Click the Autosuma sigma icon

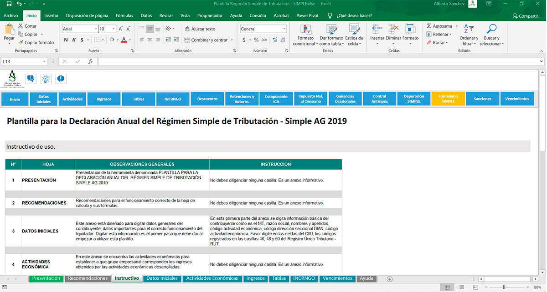[429, 26]
